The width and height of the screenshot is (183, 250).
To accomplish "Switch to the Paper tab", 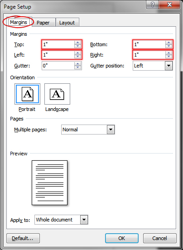I will [43, 23].
